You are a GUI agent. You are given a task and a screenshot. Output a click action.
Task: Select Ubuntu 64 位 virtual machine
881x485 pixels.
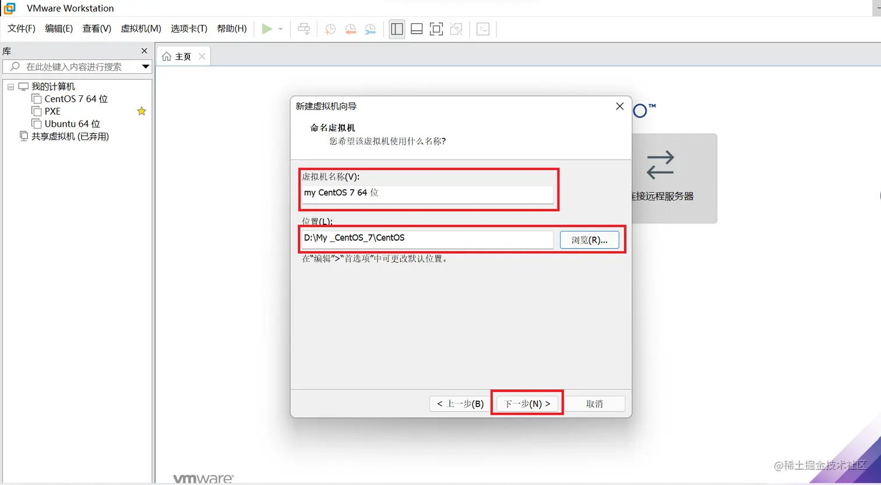[72, 124]
